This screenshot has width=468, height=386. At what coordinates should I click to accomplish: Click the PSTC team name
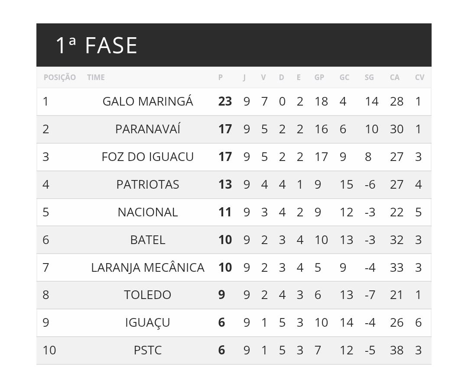pos(148,350)
